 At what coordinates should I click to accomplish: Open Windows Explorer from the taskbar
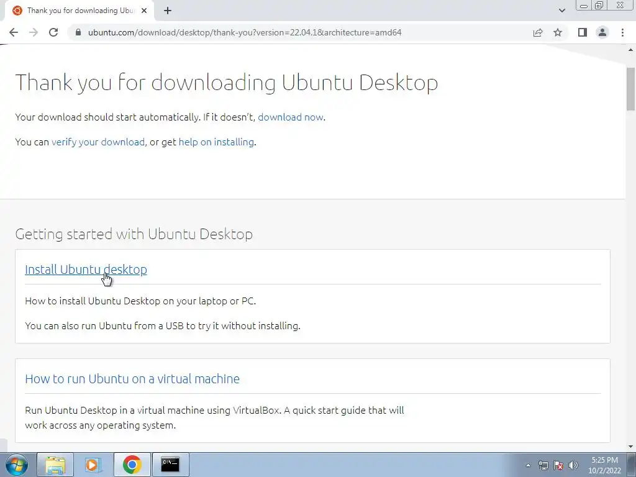55,465
